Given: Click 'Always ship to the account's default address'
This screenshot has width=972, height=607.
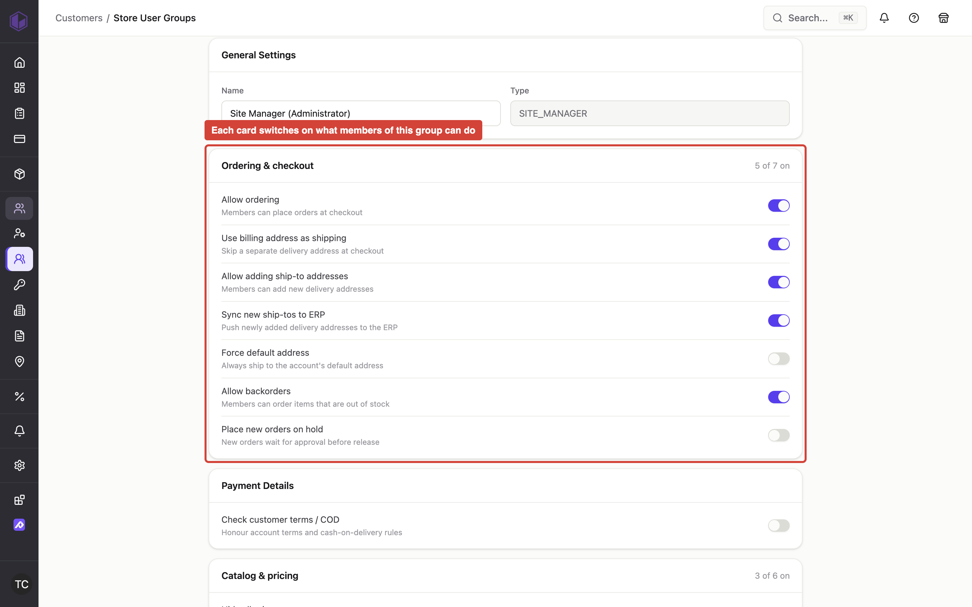Looking at the screenshot, I should (302, 366).
